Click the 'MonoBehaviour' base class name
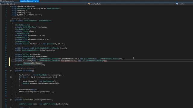This screenshot has height=108, width=193. (x=45, y=21)
